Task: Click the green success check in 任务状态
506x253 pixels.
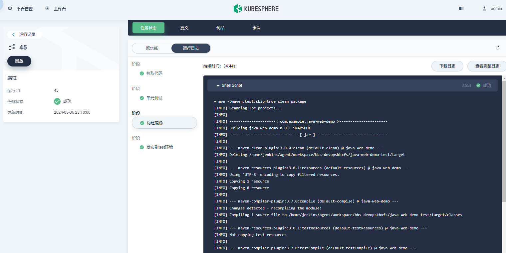Action: pyautogui.click(x=57, y=101)
